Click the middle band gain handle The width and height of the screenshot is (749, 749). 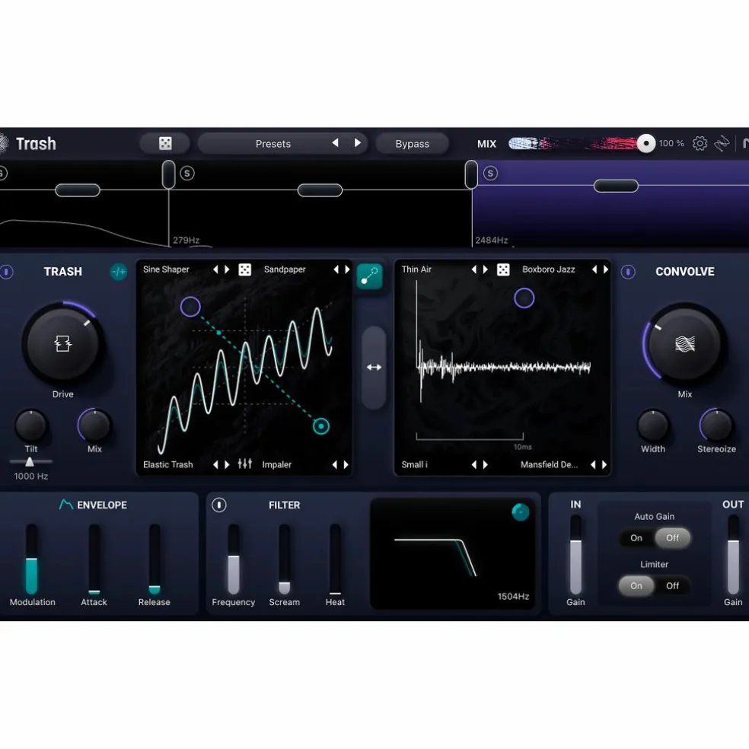tap(320, 190)
